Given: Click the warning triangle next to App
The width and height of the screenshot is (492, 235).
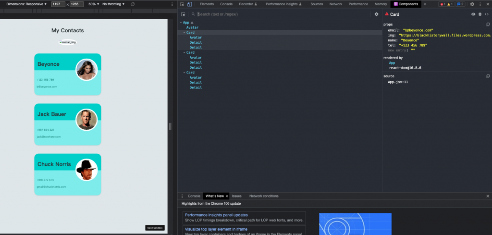Looking at the screenshot, I should 192,23.
